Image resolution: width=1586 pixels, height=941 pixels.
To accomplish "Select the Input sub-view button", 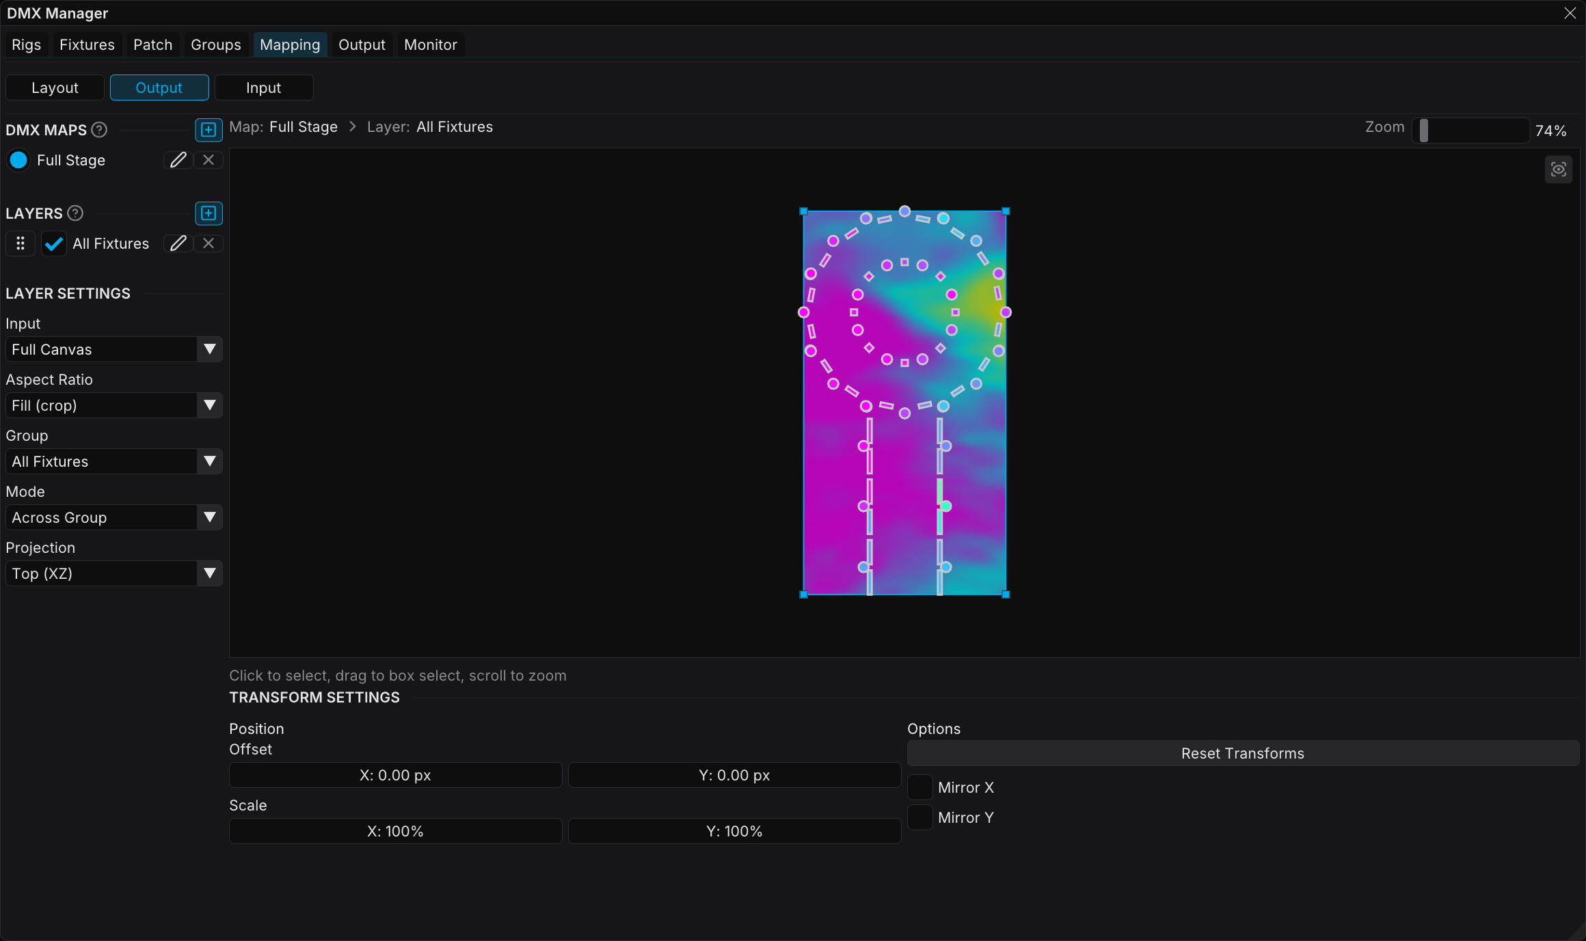I will (x=264, y=87).
